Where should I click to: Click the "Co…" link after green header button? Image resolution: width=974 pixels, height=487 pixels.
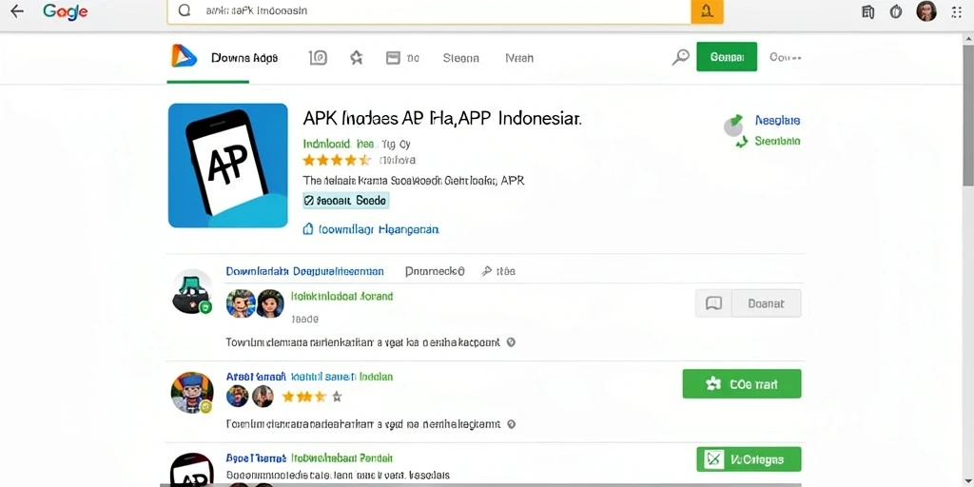click(x=785, y=57)
